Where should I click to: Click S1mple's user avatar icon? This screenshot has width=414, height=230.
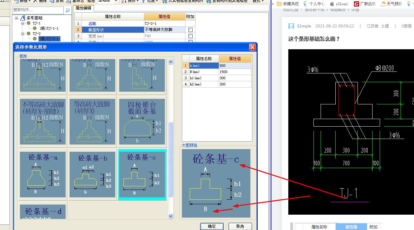tap(291, 26)
